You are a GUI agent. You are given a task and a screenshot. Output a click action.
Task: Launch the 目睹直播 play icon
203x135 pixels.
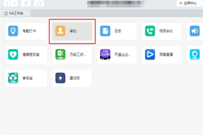pos(150,54)
